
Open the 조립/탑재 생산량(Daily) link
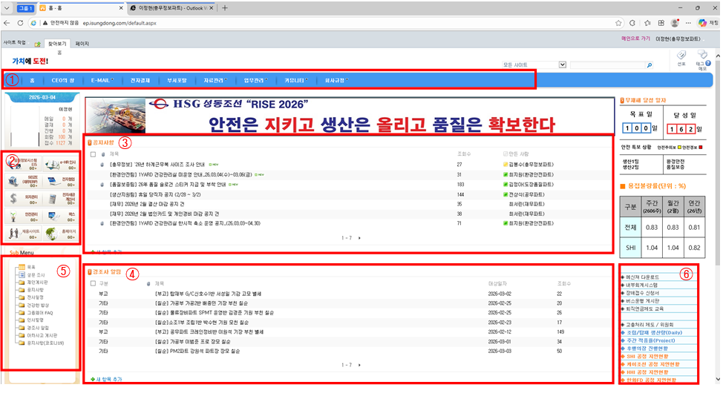654,332
